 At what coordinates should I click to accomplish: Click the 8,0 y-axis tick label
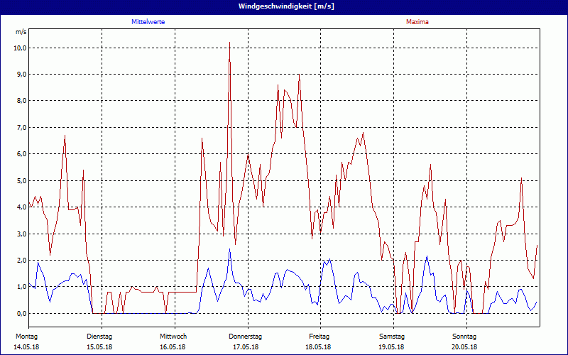pyautogui.click(x=21, y=101)
